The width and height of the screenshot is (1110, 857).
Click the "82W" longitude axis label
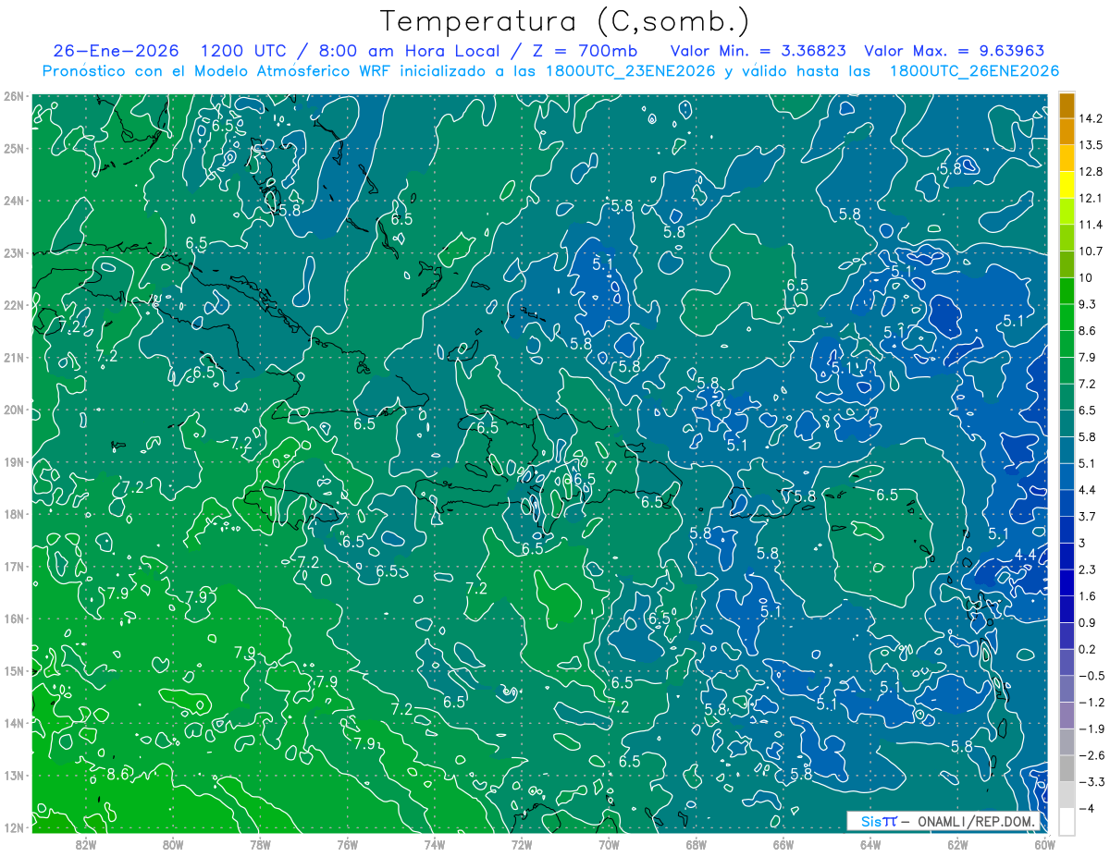[85, 843]
